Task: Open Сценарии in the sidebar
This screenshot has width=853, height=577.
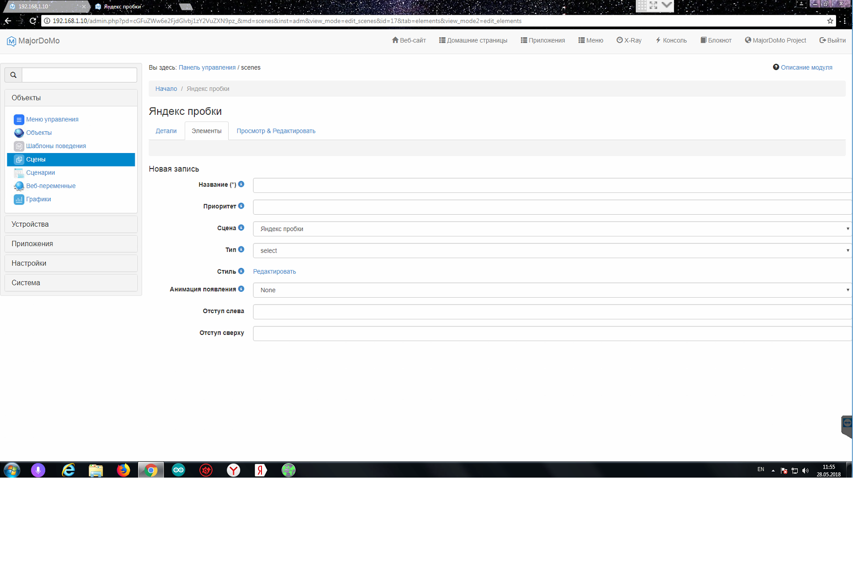Action: [x=40, y=173]
